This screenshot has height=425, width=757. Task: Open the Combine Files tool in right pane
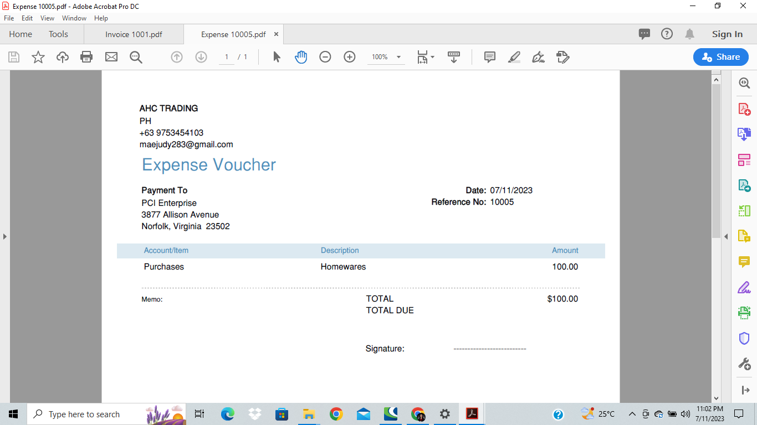(x=744, y=134)
